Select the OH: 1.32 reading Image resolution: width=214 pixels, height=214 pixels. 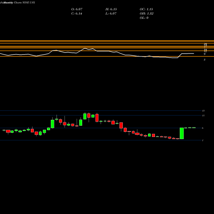146,14
